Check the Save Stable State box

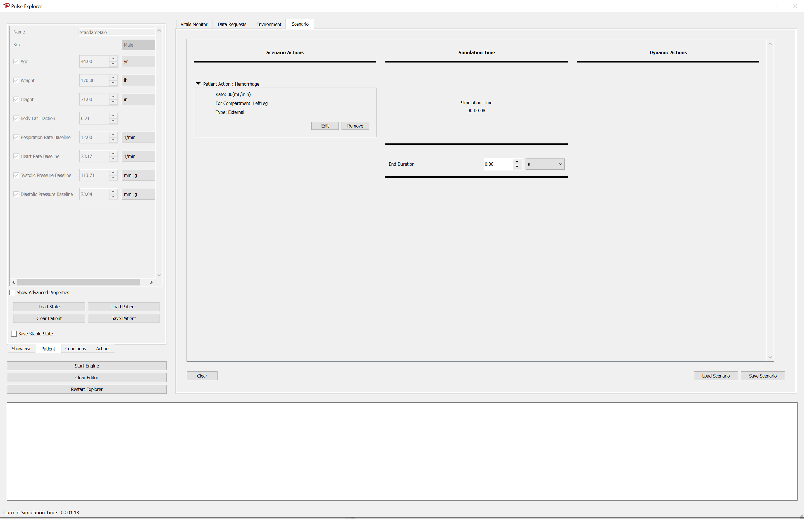pyautogui.click(x=14, y=334)
